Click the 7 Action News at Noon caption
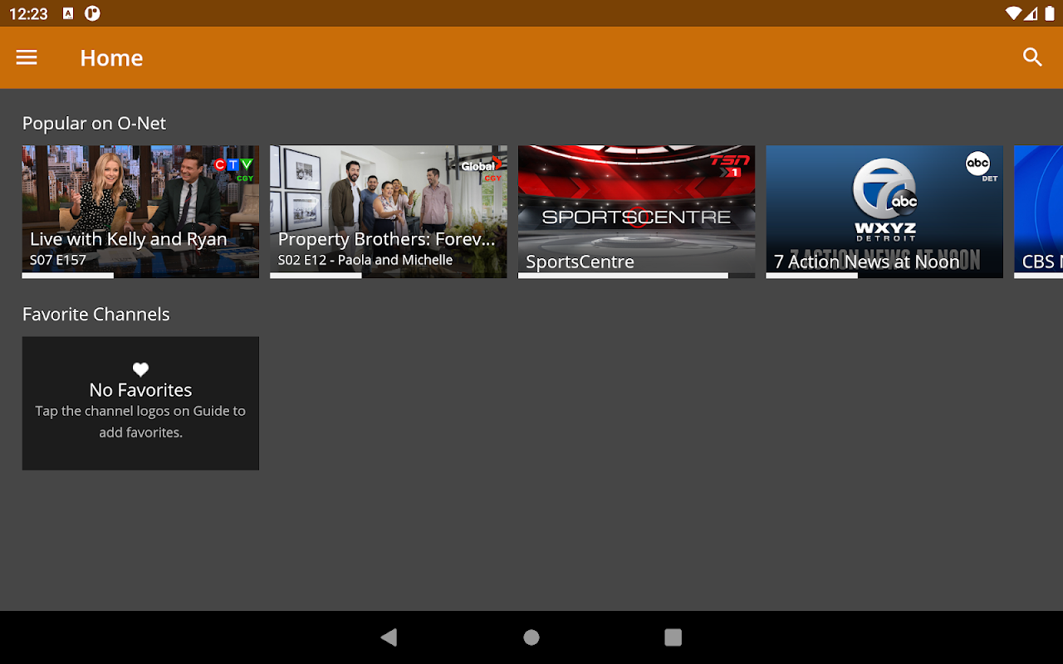Screen dimensions: 1063x664 point(867,261)
